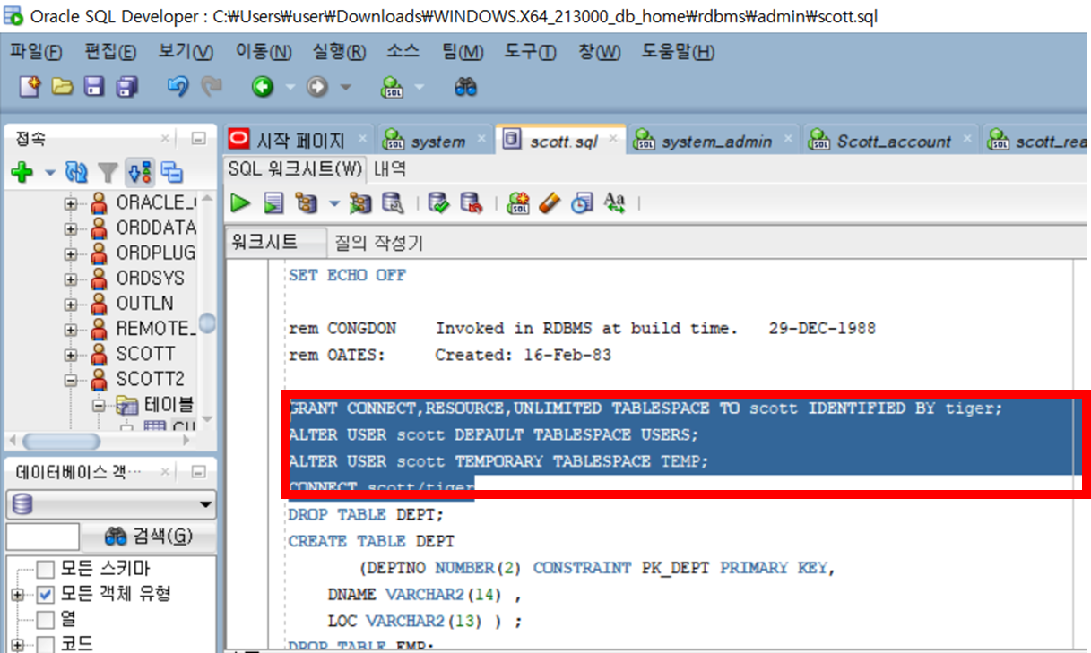Click the SQL Tuning Advisor icon

pyautogui.click(x=393, y=203)
